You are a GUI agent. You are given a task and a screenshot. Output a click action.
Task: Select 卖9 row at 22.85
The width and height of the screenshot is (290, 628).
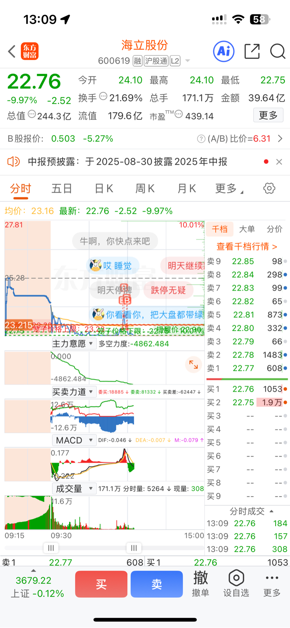247,261
